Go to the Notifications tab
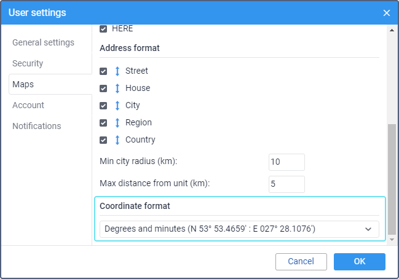The image size is (399, 279). [x=37, y=126]
